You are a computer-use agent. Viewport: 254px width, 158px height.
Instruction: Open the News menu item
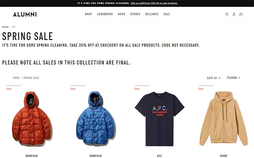pos(122,14)
